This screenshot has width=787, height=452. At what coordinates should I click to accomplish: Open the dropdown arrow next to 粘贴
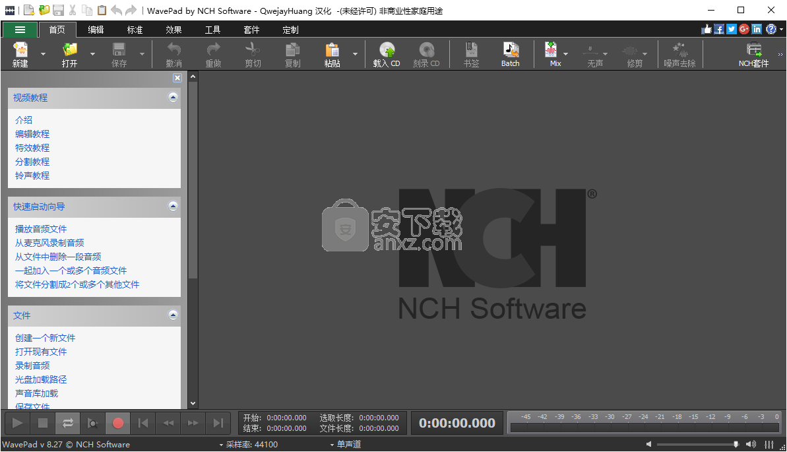[x=356, y=54]
